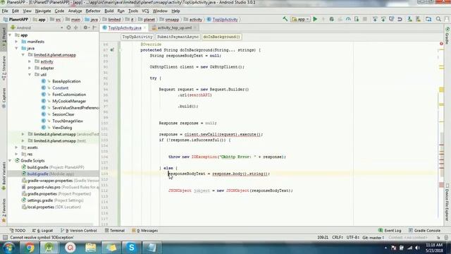Click the VCS Commit icon
The width and height of the screenshot is (451, 254).
click(x=383, y=19)
